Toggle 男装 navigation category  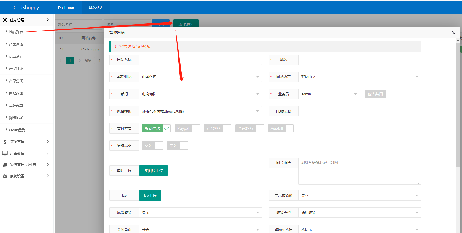(x=178, y=146)
